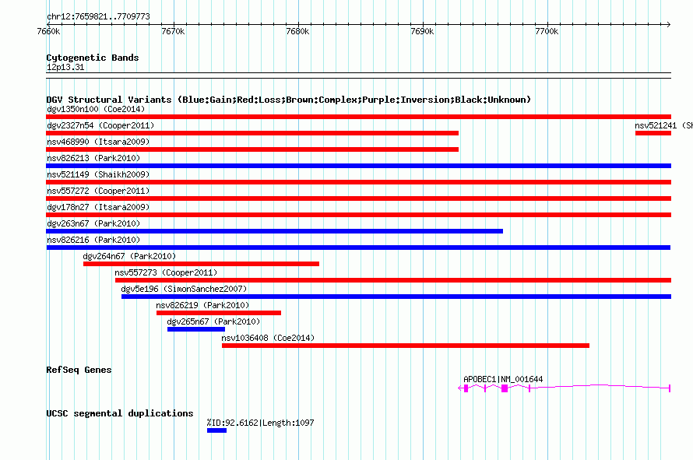Select variant dgv264n67 (Park2010) label
The height and width of the screenshot is (460, 693).
coord(129,256)
